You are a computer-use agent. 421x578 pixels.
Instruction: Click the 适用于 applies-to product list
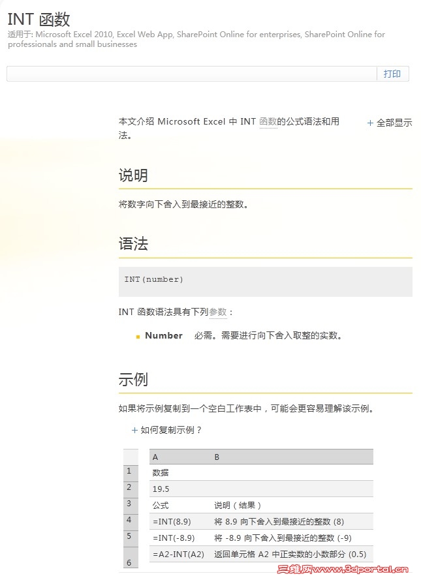(196, 39)
